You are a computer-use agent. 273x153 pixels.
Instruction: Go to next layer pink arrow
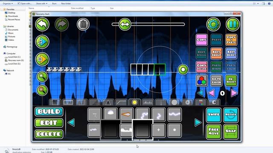(x=234, y=93)
